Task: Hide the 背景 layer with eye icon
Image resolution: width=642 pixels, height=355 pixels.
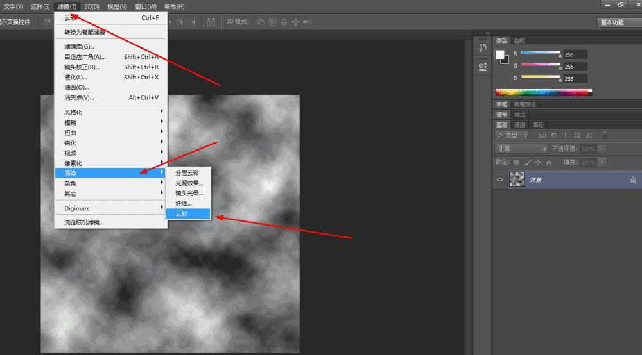Action: click(500, 181)
